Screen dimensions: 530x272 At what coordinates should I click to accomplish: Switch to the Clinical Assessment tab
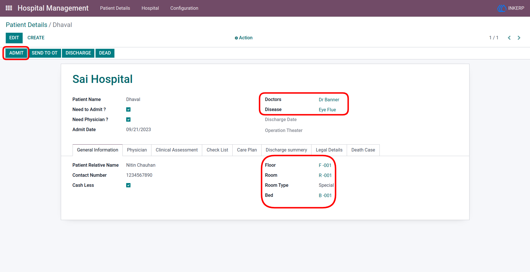pyautogui.click(x=177, y=150)
